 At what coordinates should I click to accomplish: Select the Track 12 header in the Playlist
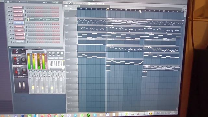[72, 87]
